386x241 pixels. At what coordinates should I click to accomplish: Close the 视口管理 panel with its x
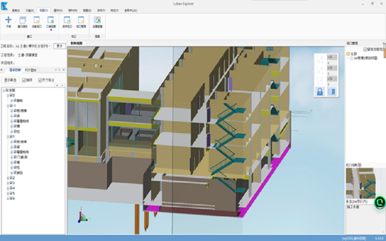[x=384, y=43]
